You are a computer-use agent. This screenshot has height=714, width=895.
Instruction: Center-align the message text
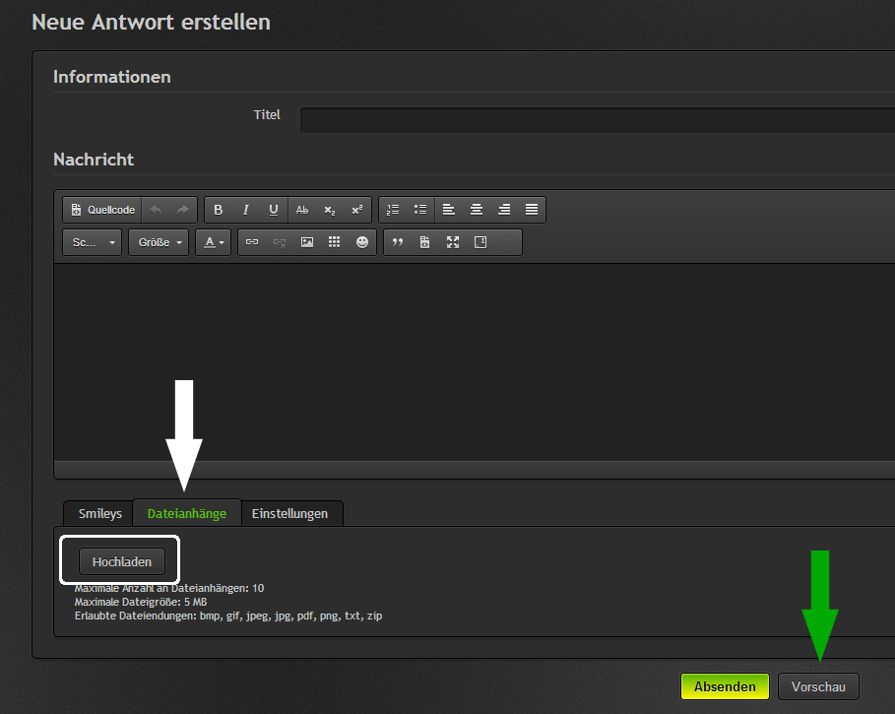click(x=477, y=210)
